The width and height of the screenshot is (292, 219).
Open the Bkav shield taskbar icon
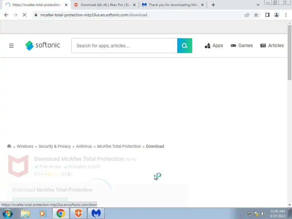pos(78,213)
